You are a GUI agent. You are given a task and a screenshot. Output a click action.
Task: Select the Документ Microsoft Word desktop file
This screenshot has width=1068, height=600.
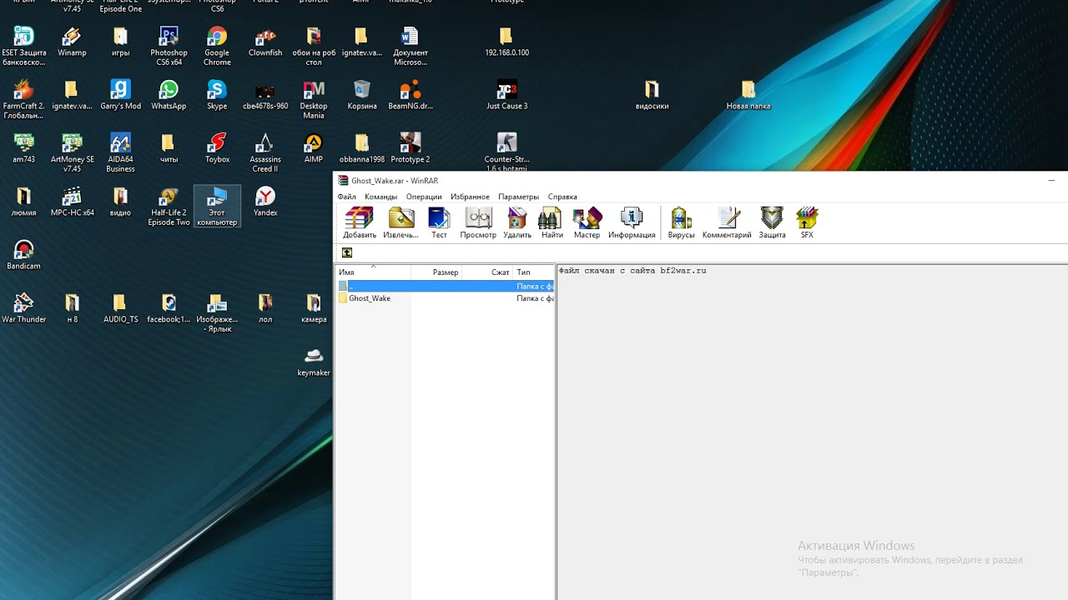click(x=410, y=47)
